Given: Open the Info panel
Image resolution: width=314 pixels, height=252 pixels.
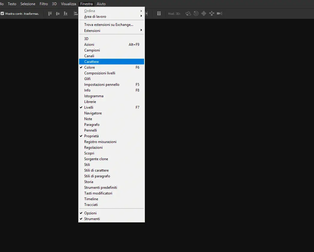Looking at the screenshot, I should [112, 90].
